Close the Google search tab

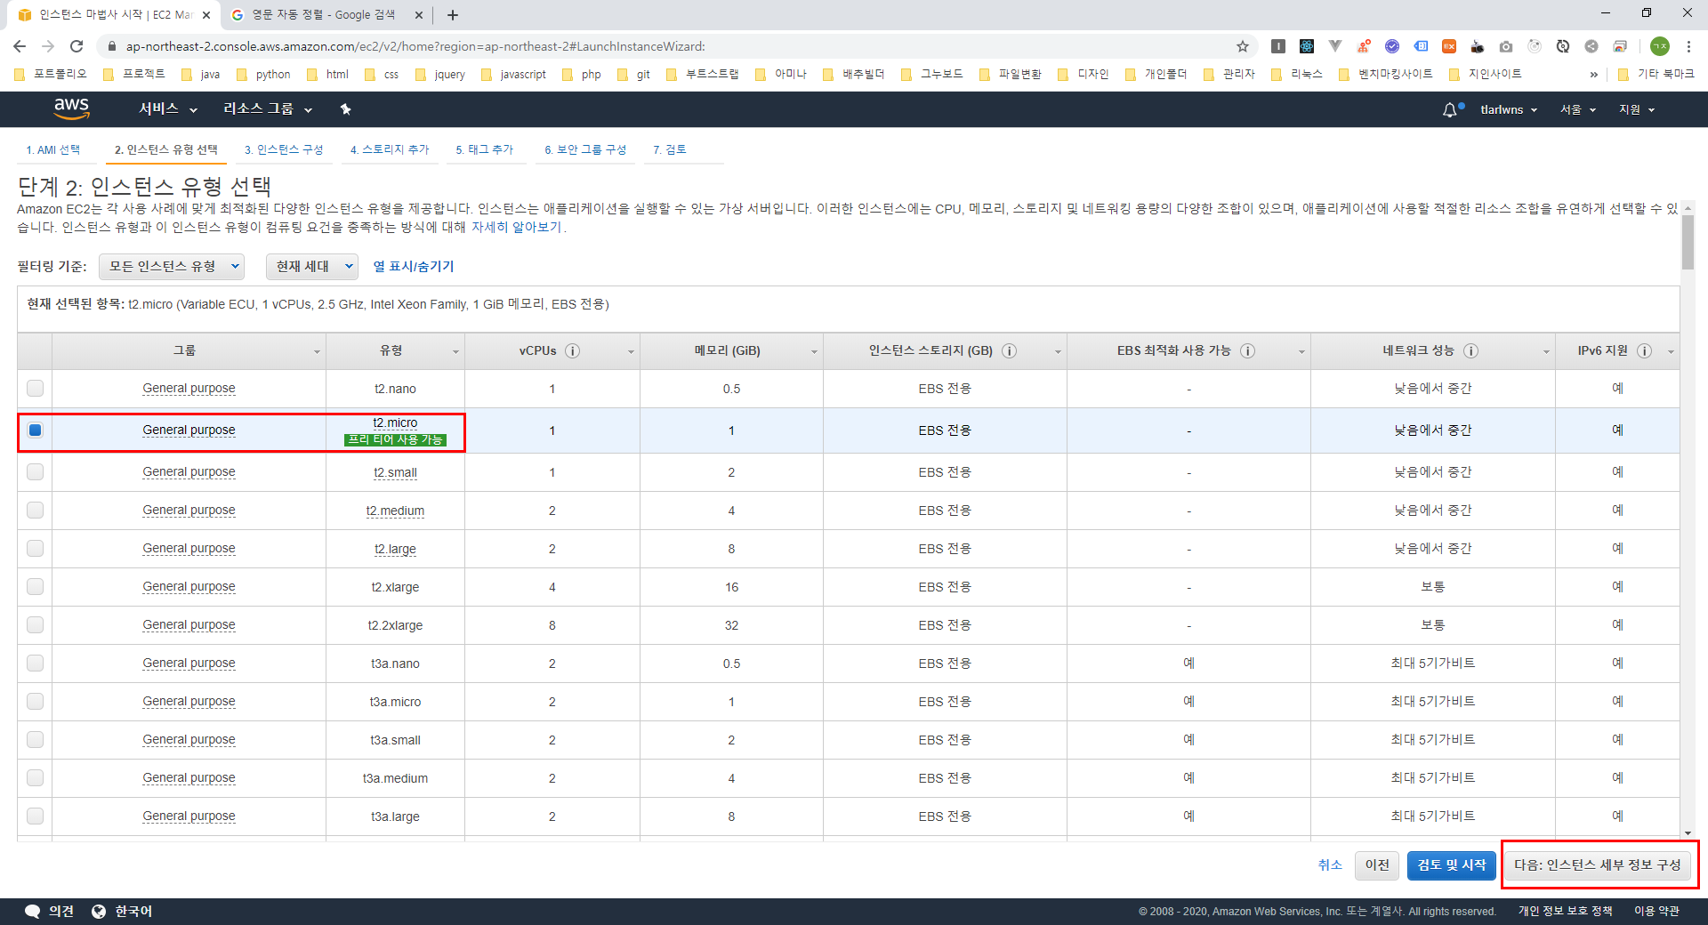pos(419,15)
